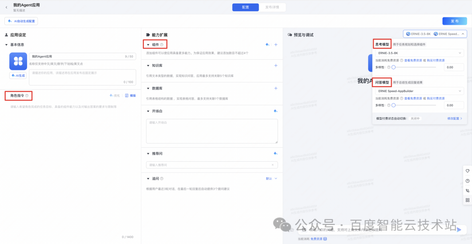The width and height of the screenshot is (472, 244).
Task: Click 修改配置 link in model panel
Action: coord(455,119)
